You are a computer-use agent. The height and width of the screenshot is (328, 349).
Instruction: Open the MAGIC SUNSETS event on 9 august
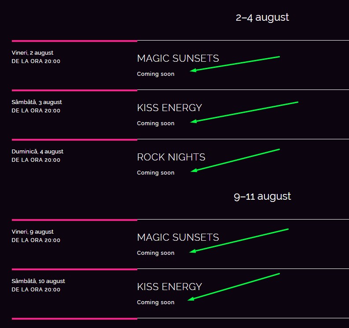[178, 237]
